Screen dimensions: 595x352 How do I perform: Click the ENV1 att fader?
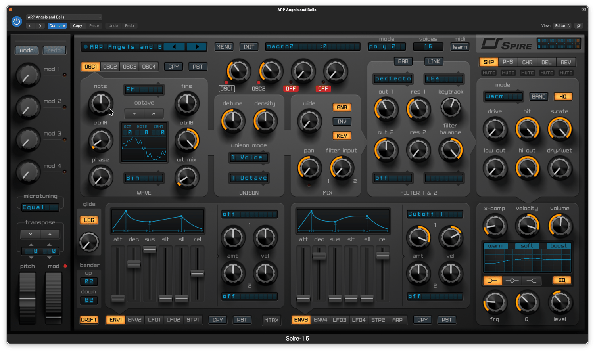[x=118, y=298]
